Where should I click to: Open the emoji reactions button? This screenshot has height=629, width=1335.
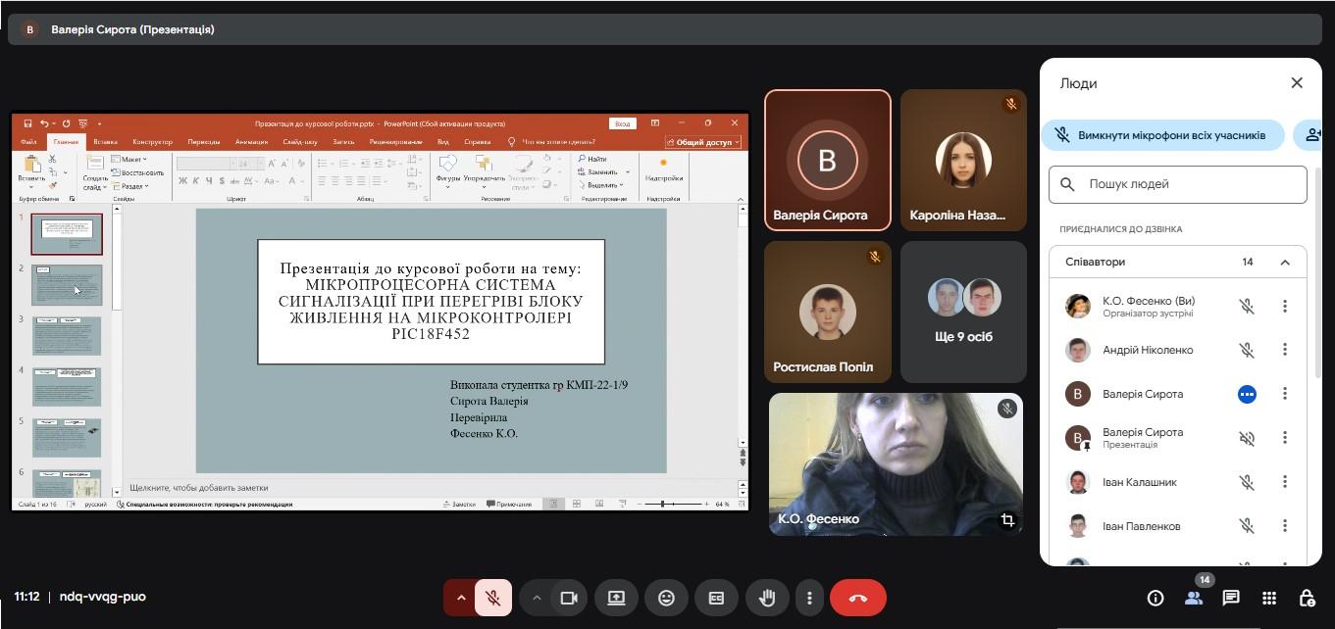pyautogui.click(x=666, y=598)
